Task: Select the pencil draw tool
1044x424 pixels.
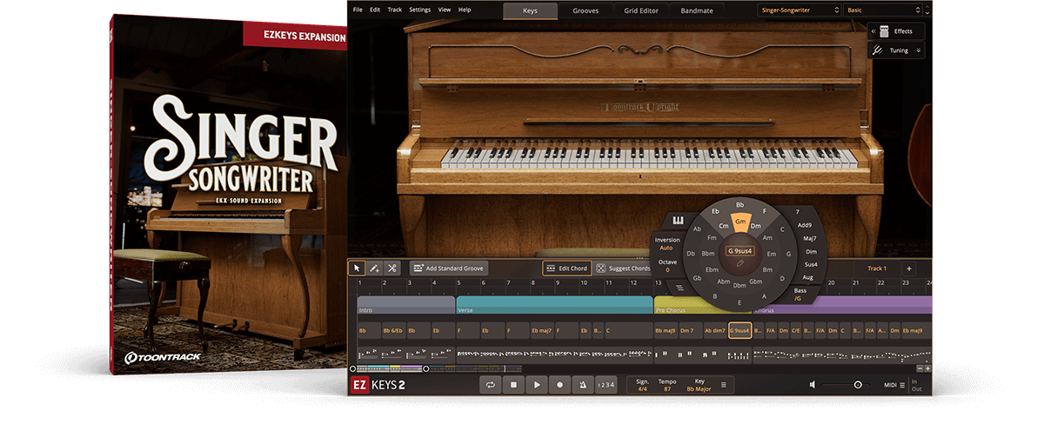Action: (x=374, y=268)
